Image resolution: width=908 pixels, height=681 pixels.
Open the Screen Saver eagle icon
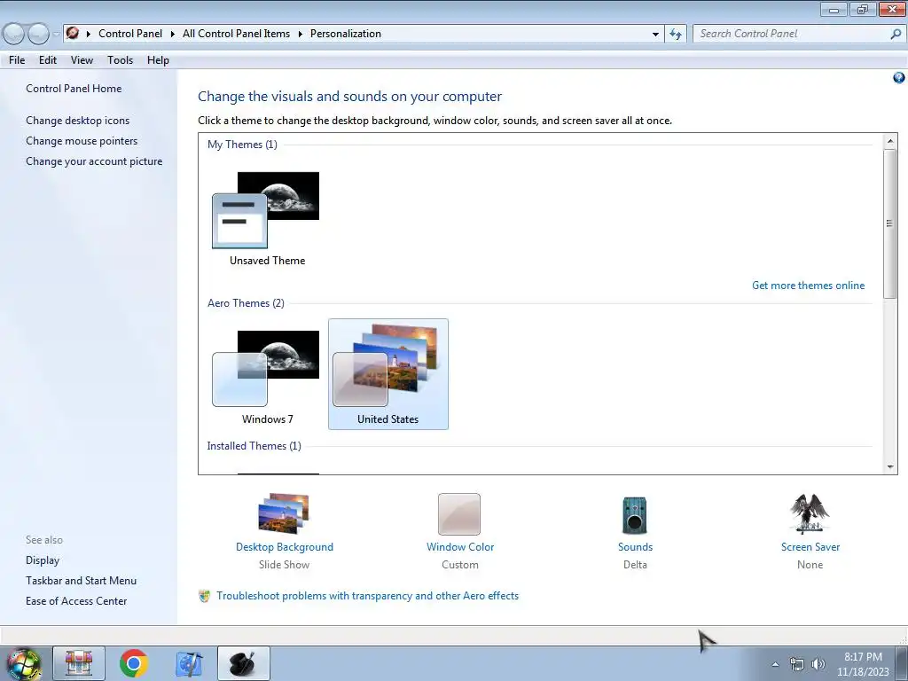pos(810,513)
